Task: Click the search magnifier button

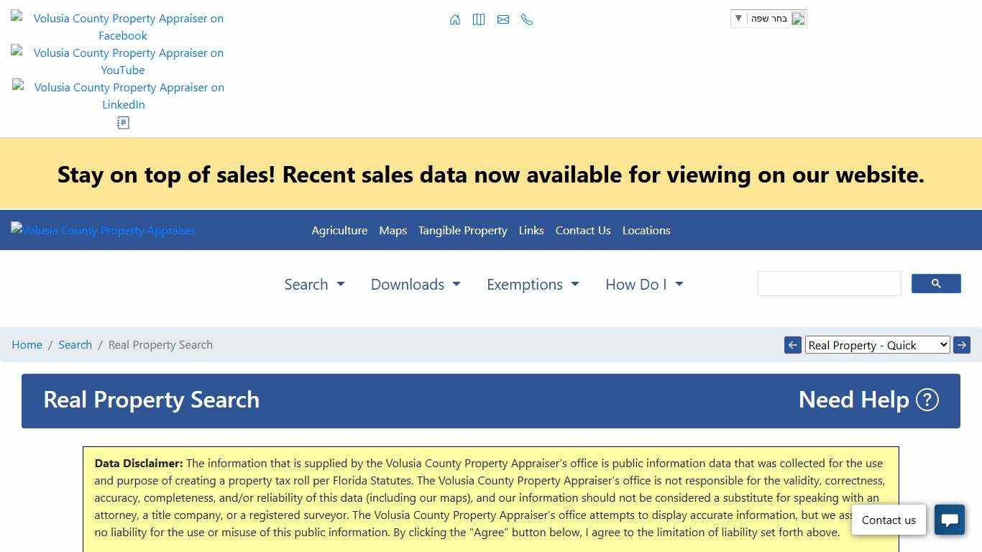Action: pos(936,283)
